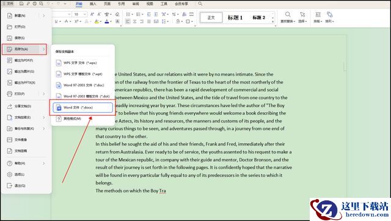Image resolution: width=391 pixels, height=221 pixels.
Task: Open the 文件 (File) menu button
Action: (x=8, y=4)
